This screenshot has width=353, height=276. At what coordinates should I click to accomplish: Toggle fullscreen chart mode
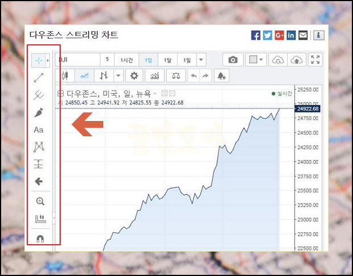(x=315, y=60)
